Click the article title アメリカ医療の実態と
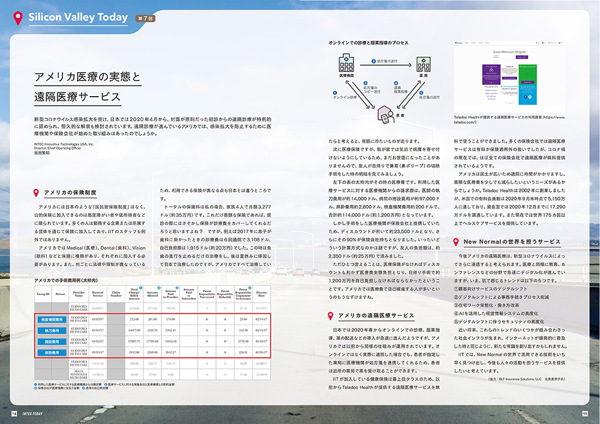Viewport: 600px width, 424px height. 88,77
